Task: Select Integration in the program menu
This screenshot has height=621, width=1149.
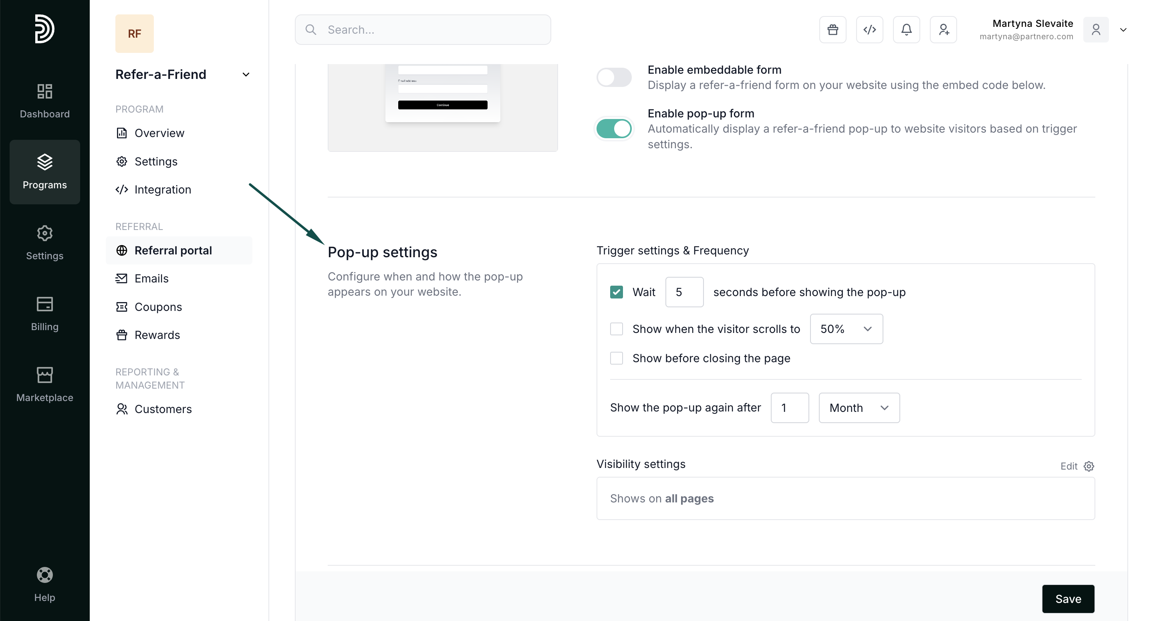Action: (162, 190)
